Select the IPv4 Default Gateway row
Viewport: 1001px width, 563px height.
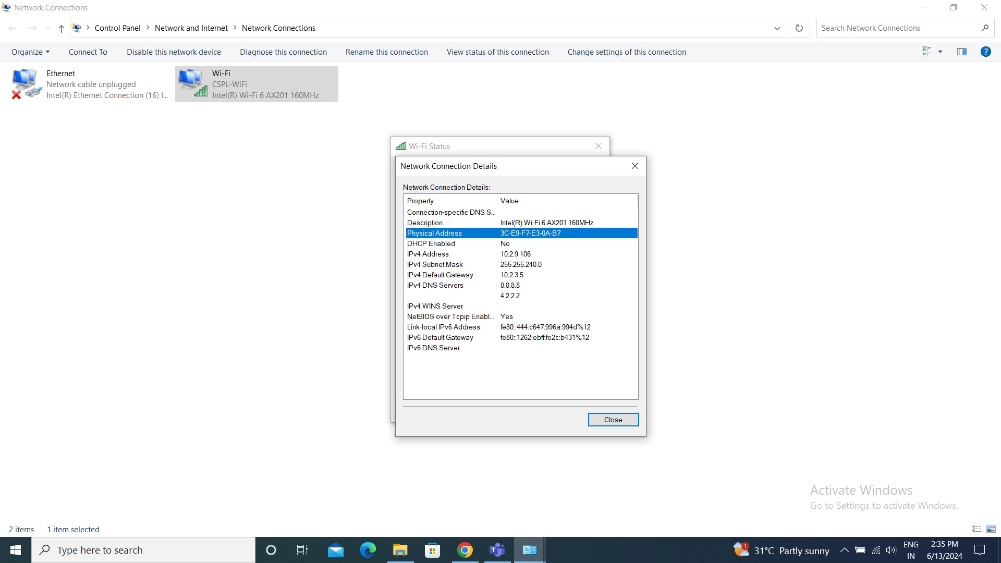tap(521, 275)
